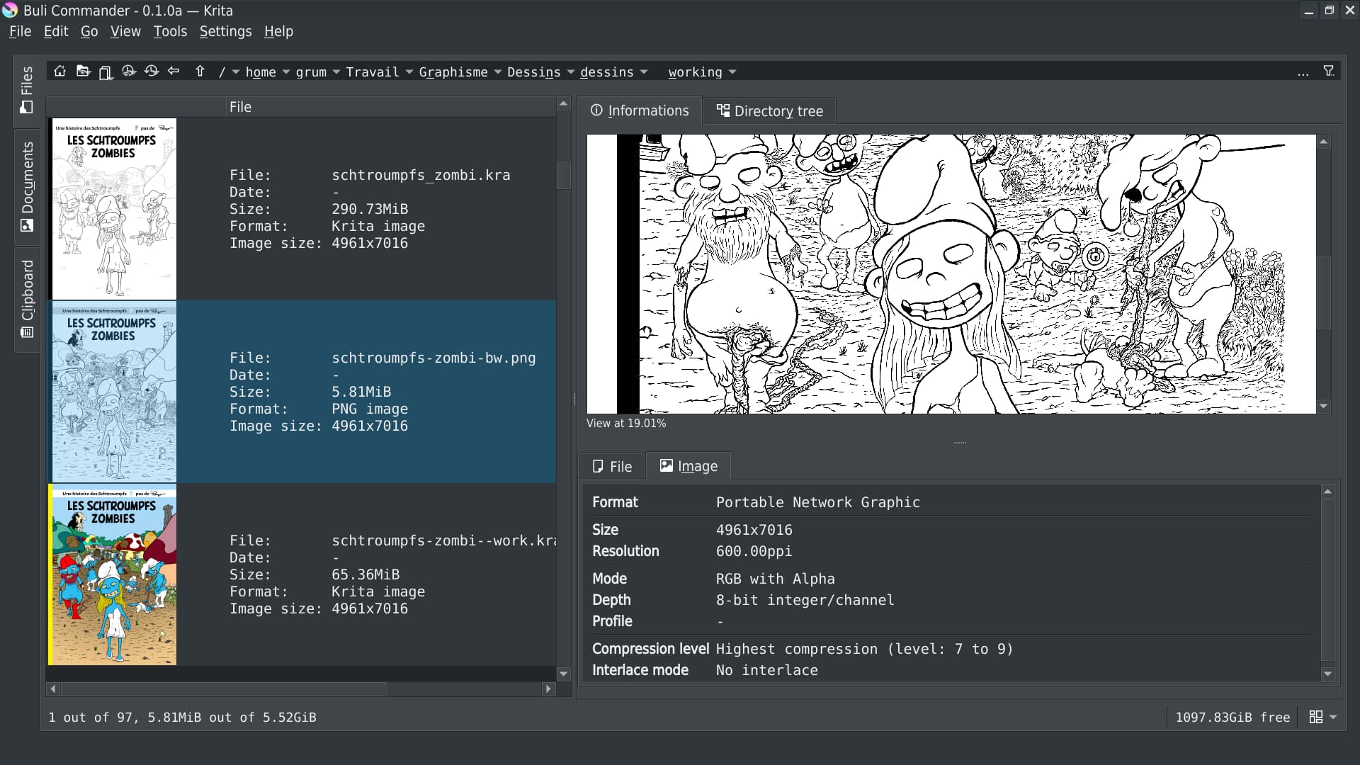Open the Documents side panel
Viewport: 1360px width, 765px height.
click(27, 186)
